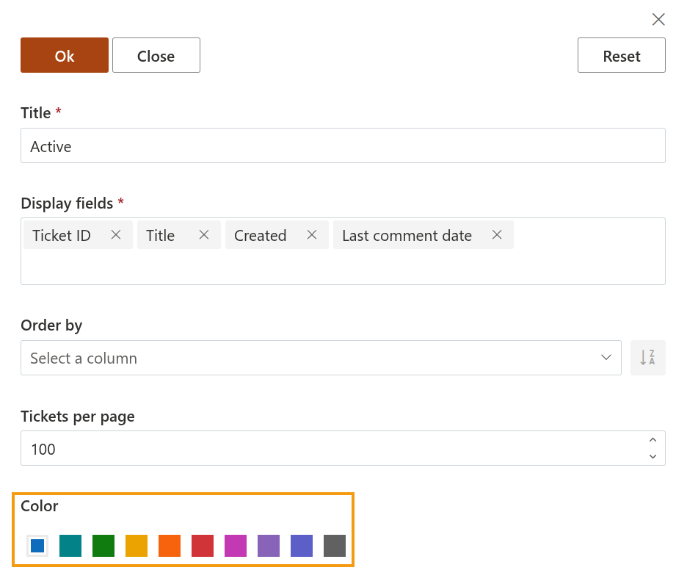Click the Last comment date tag label
Image resolution: width=687 pixels, height=584 pixels.
[407, 236]
